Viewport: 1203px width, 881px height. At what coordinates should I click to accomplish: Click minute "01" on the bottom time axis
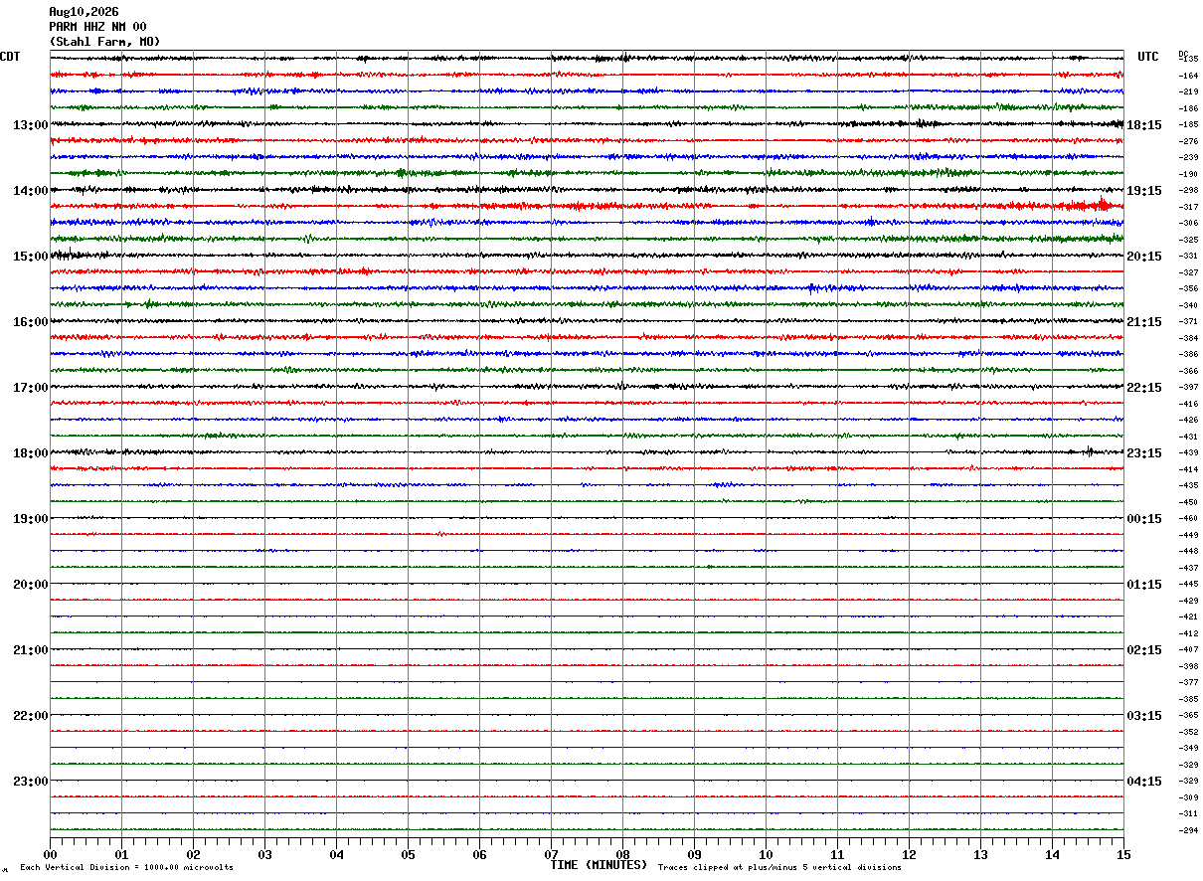[x=121, y=855]
